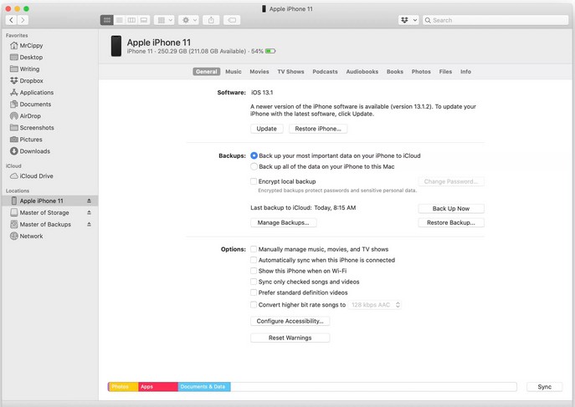Click the battery indicator icon
The height and width of the screenshot is (407, 575).
point(270,51)
